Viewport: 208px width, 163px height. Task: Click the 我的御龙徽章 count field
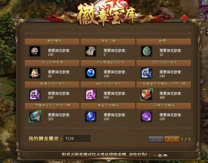tap(77, 138)
